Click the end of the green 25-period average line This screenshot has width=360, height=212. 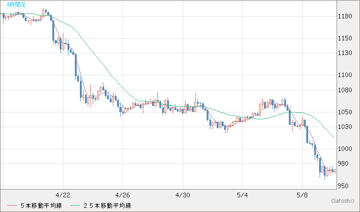(x=334, y=138)
